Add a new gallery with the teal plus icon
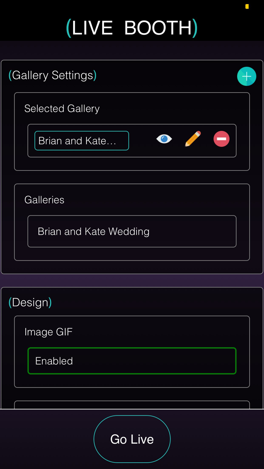This screenshot has width=264, height=469. [247, 76]
